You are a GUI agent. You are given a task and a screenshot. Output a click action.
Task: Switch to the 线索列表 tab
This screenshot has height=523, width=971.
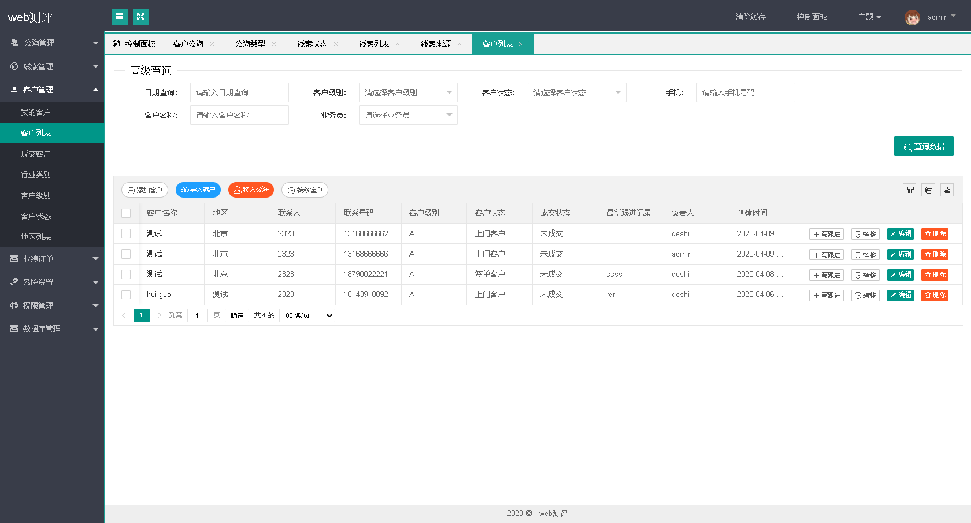pyautogui.click(x=374, y=44)
